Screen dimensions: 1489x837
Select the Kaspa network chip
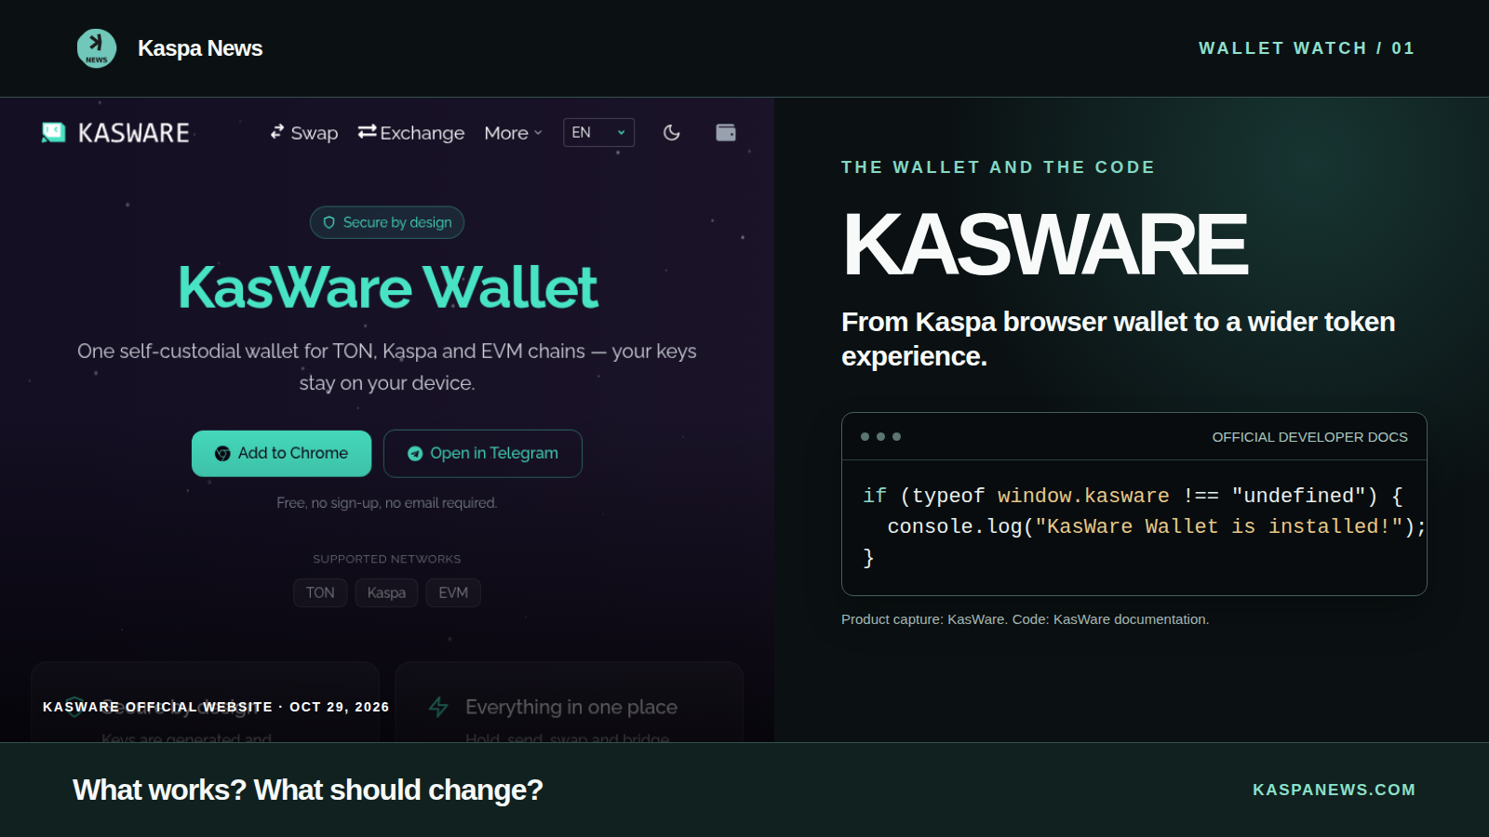point(386,592)
